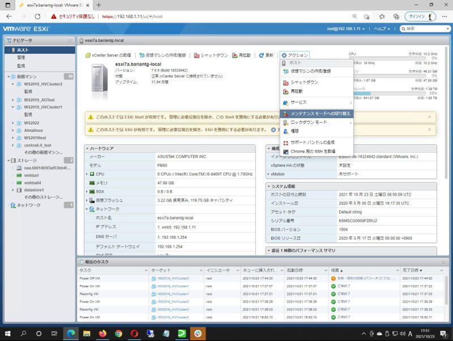This screenshot has height=341, width=453.
Task: Open the タスク column dropdown
Action: coord(146,270)
